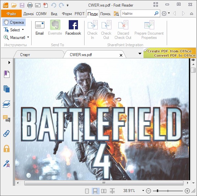Open the Security lock panel
The image size is (197, 196).
(7, 148)
